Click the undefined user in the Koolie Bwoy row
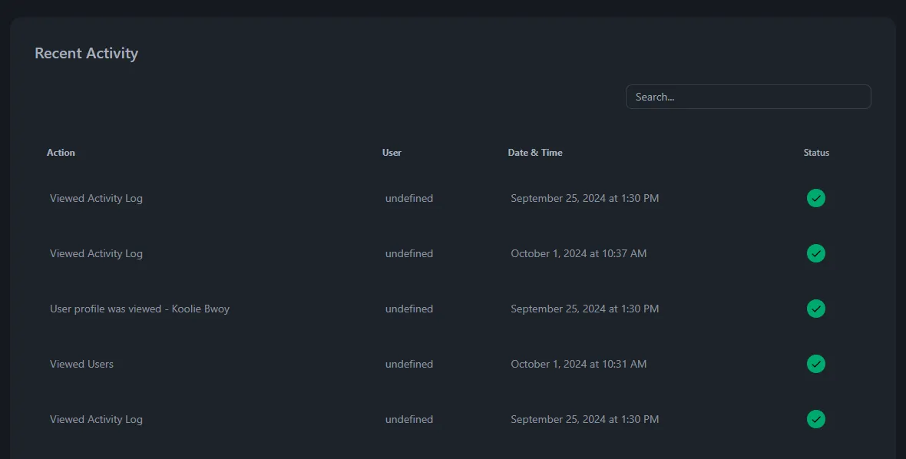Image resolution: width=906 pixels, height=459 pixels. 409,309
